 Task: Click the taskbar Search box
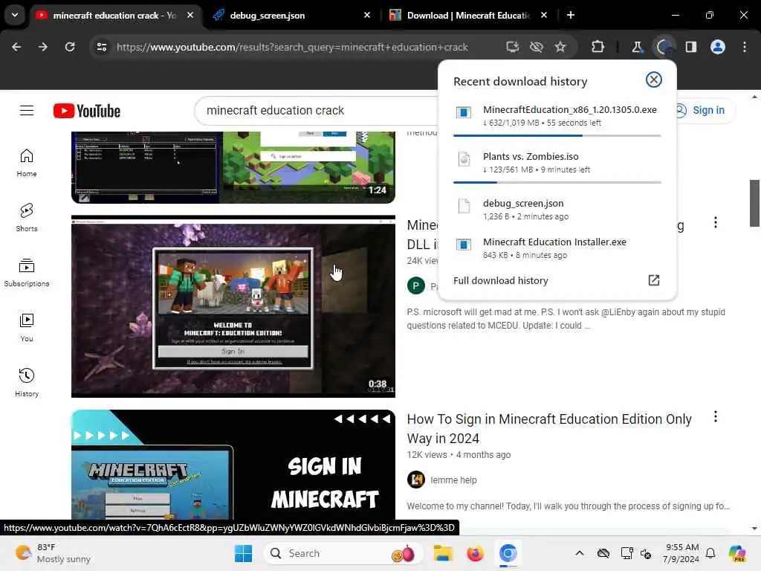(343, 553)
